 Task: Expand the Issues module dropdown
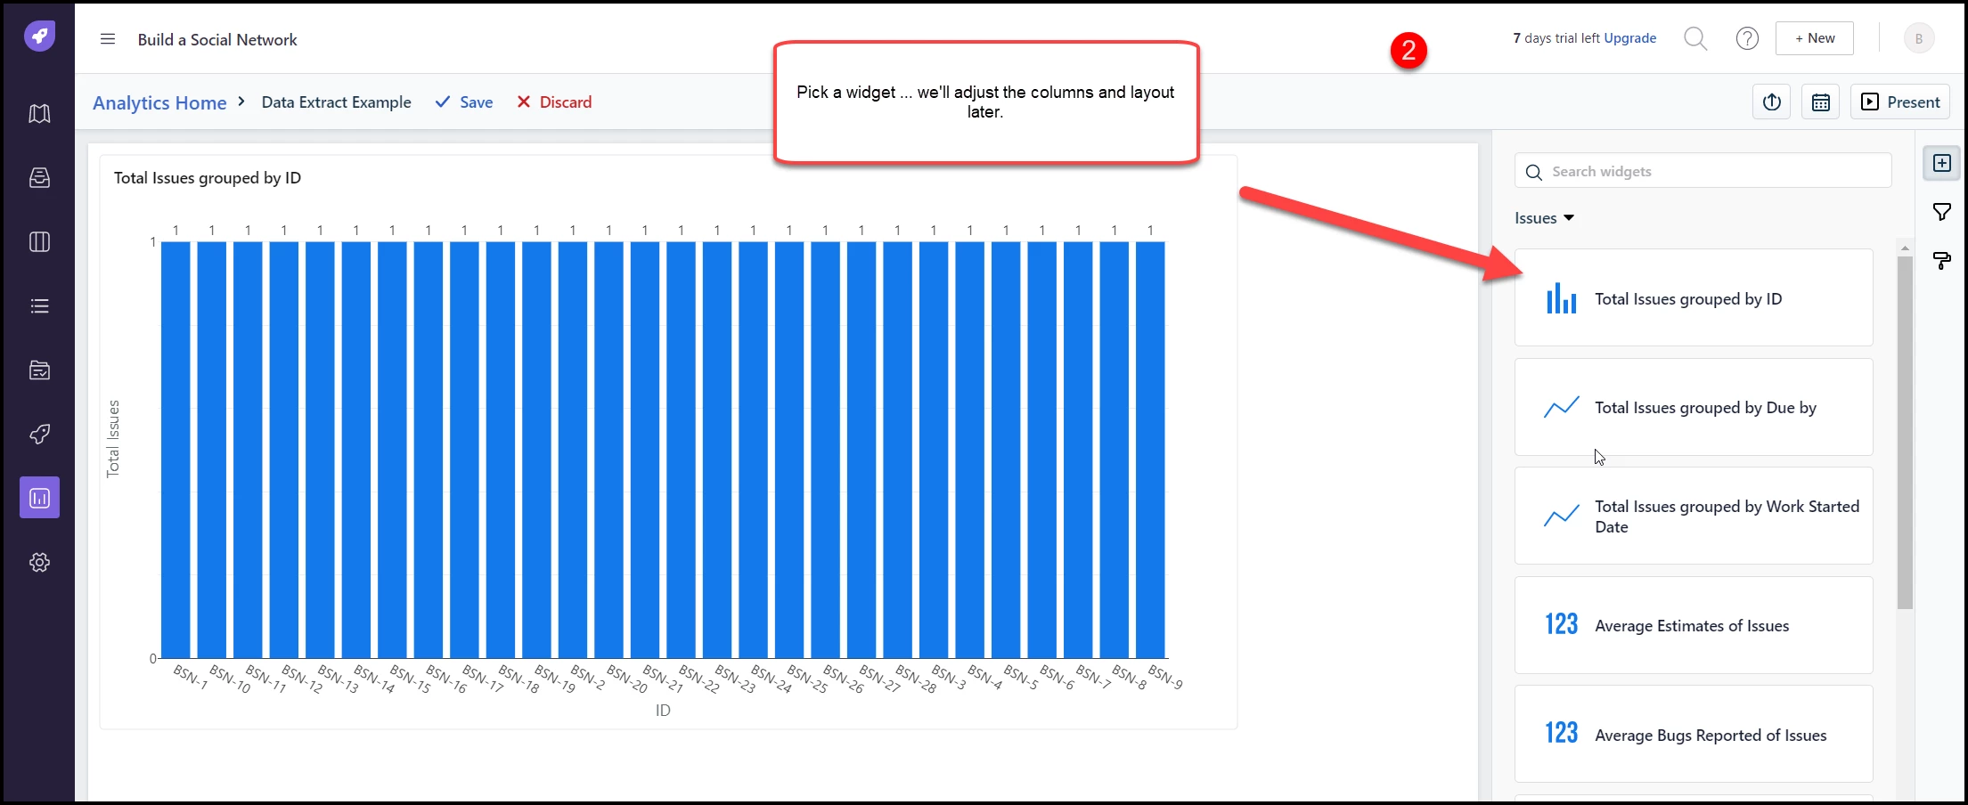[x=1544, y=218]
